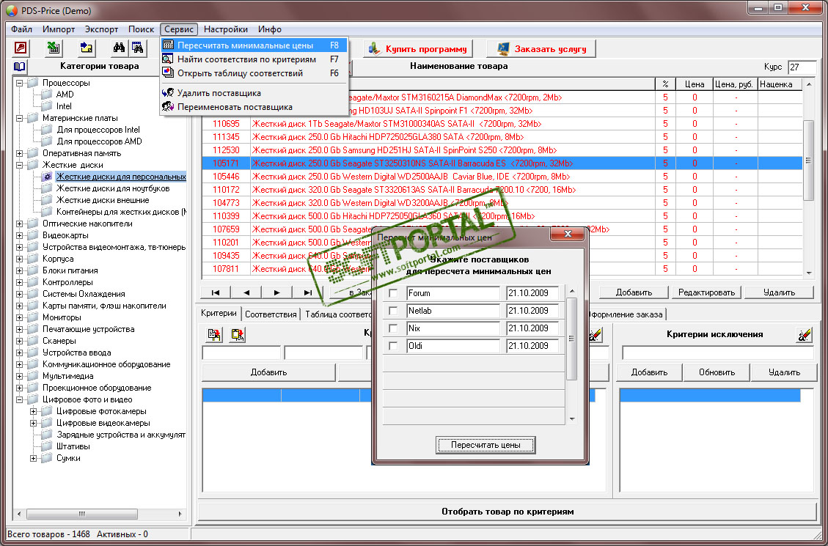Image resolution: width=828 pixels, height=546 pixels.
Task: Switch to the Оформление заказа tab
Action: [x=626, y=314]
